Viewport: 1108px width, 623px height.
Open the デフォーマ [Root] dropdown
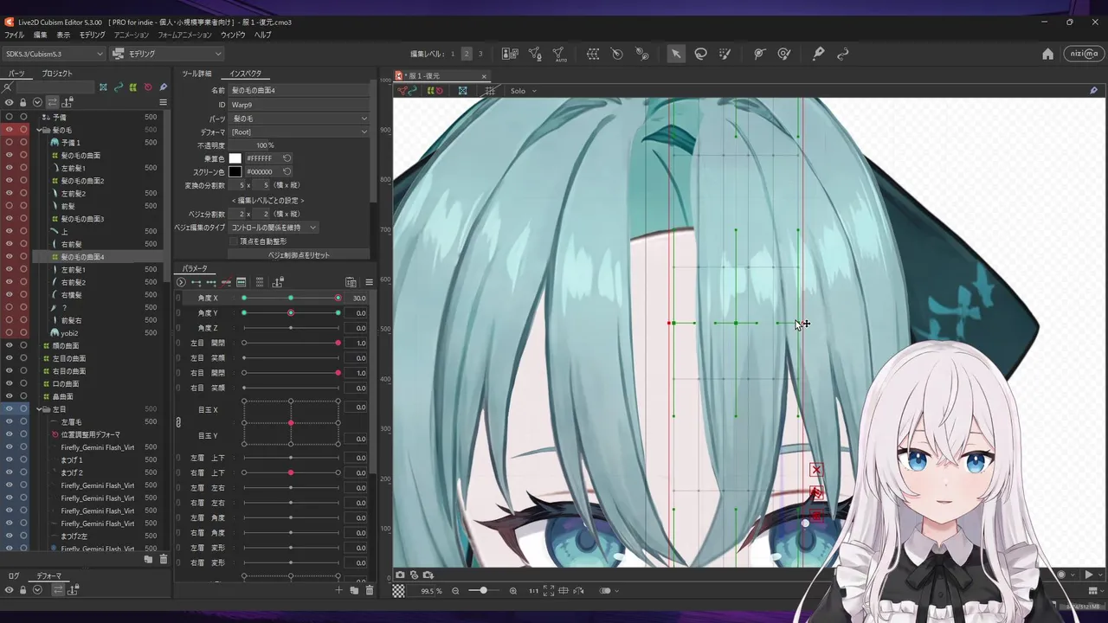tap(299, 132)
